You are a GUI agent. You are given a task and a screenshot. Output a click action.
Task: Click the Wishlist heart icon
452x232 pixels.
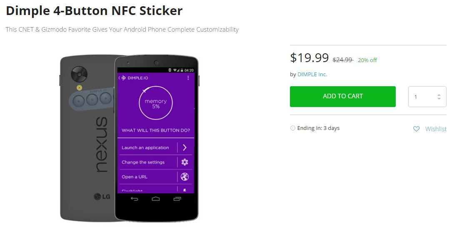point(416,129)
